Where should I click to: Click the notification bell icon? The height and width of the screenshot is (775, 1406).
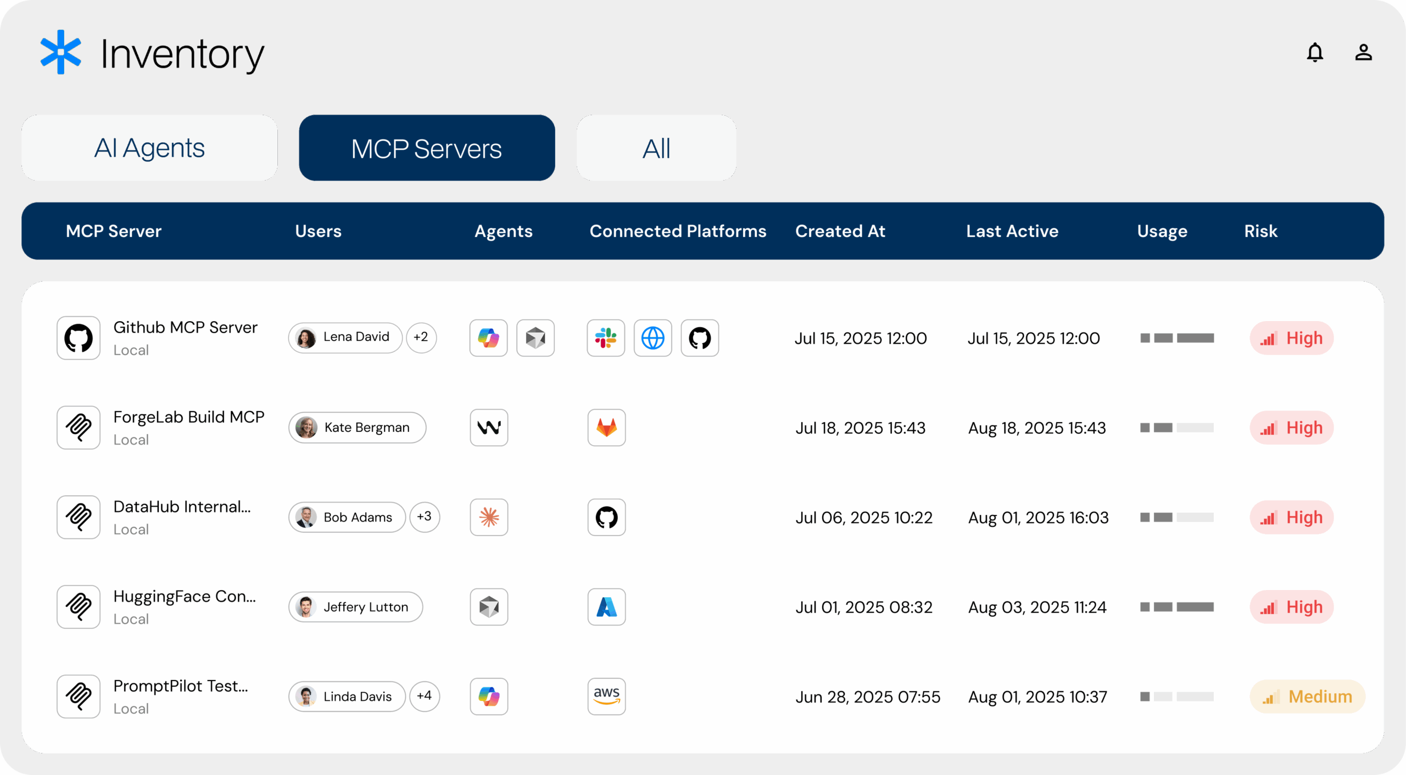tap(1315, 53)
